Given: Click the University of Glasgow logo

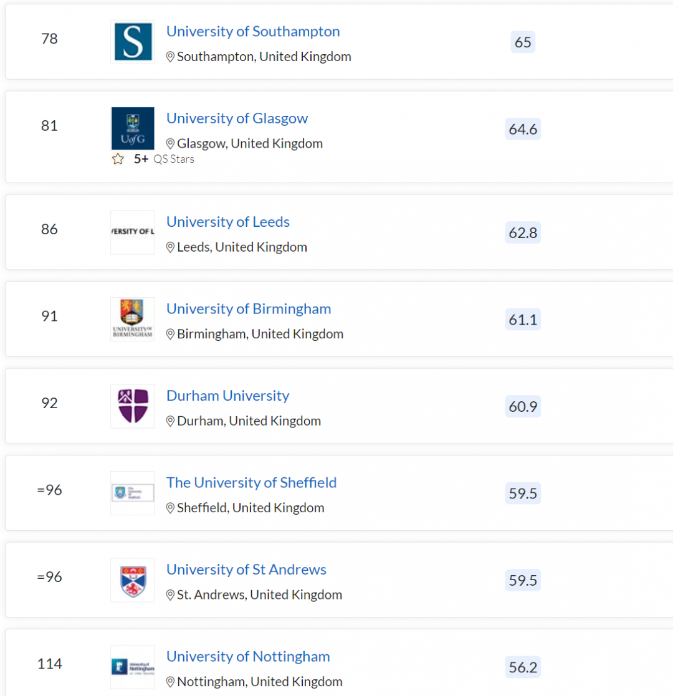Looking at the screenshot, I should click(x=133, y=128).
